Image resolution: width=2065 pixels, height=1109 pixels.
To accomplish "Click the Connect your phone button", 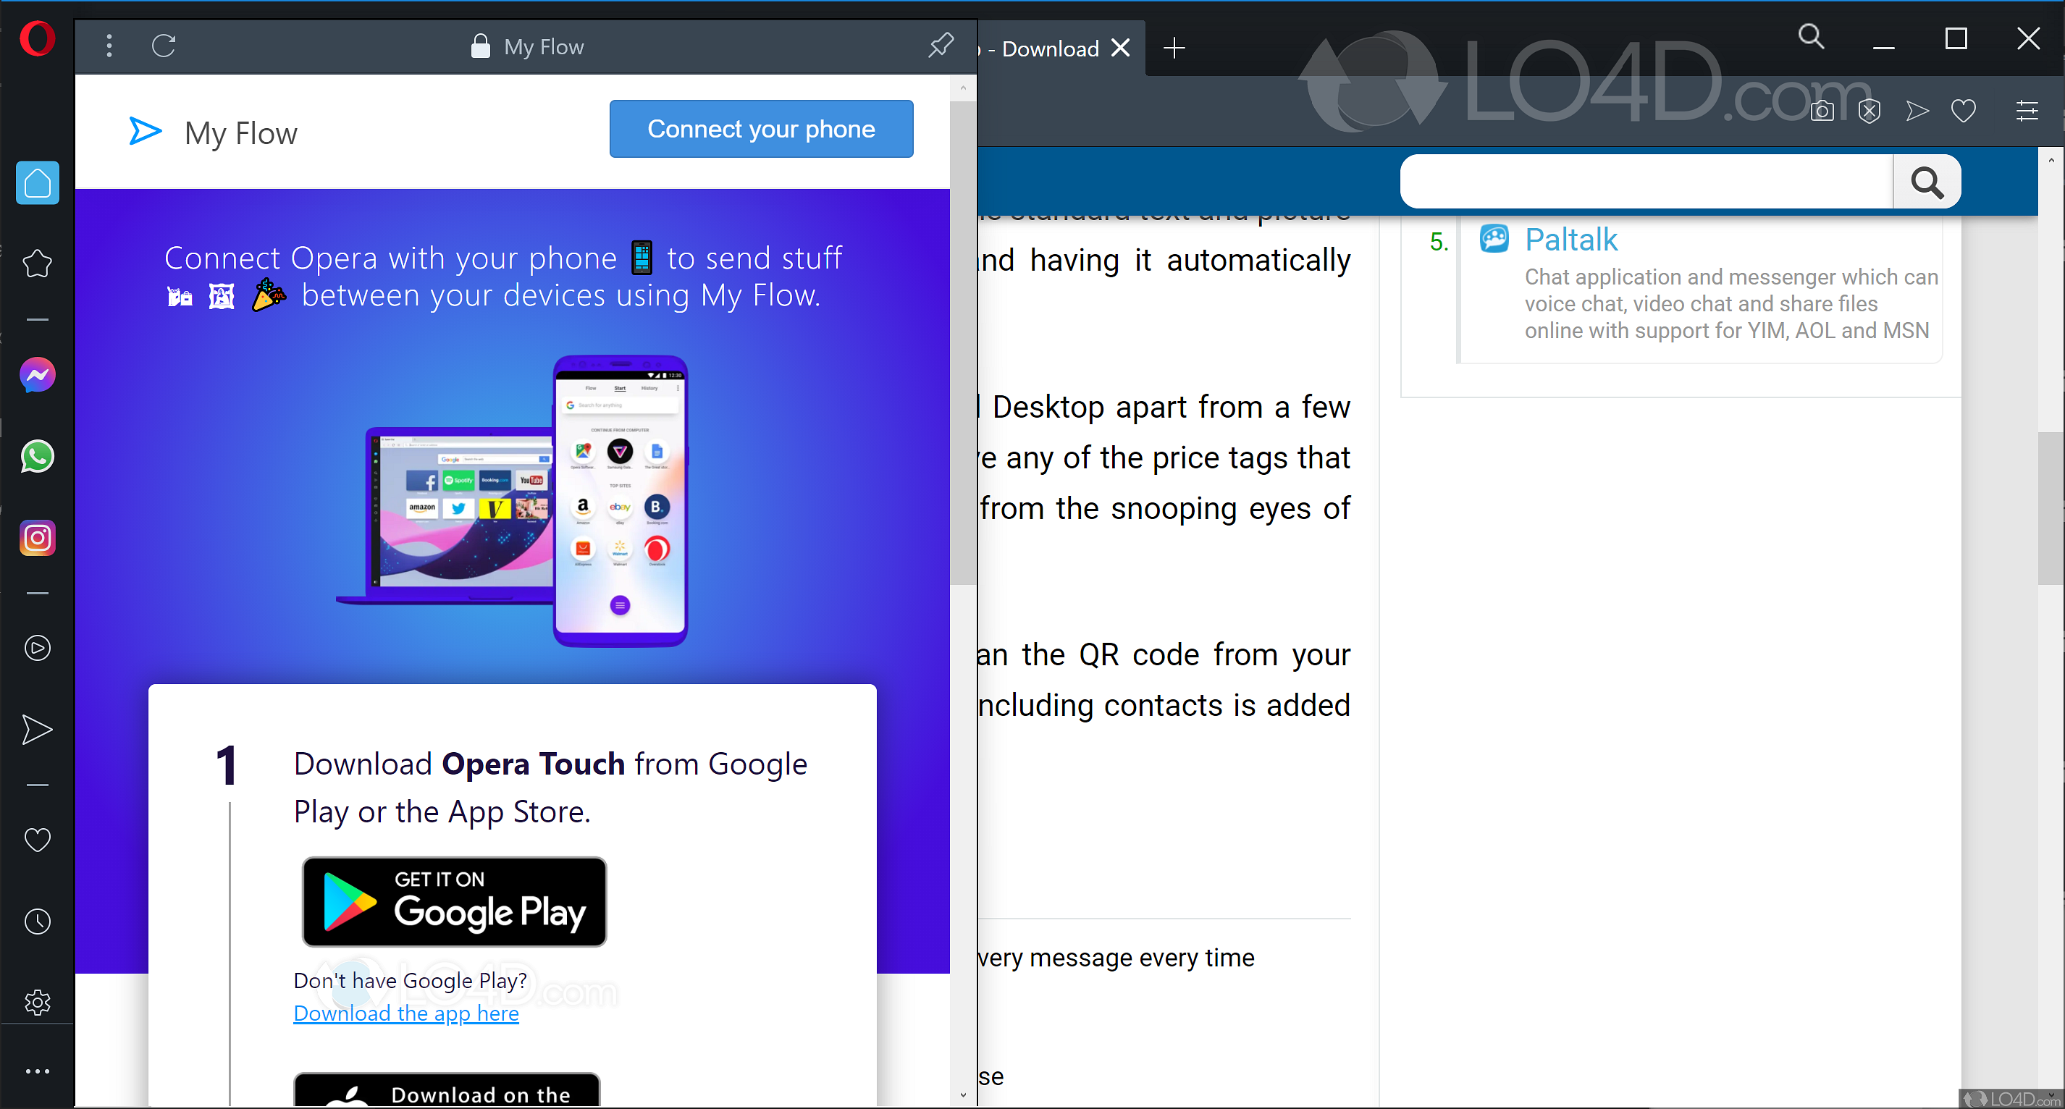I will pos(761,128).
